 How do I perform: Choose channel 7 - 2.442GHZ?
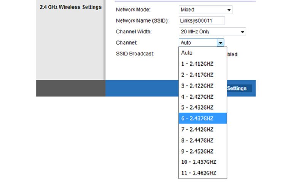[203, 129]
